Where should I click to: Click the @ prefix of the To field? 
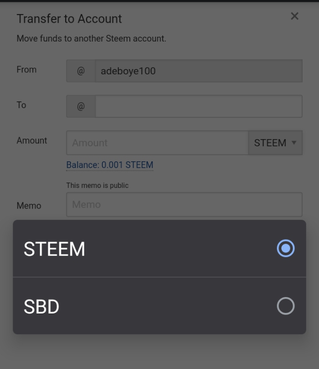pos(81,107)
